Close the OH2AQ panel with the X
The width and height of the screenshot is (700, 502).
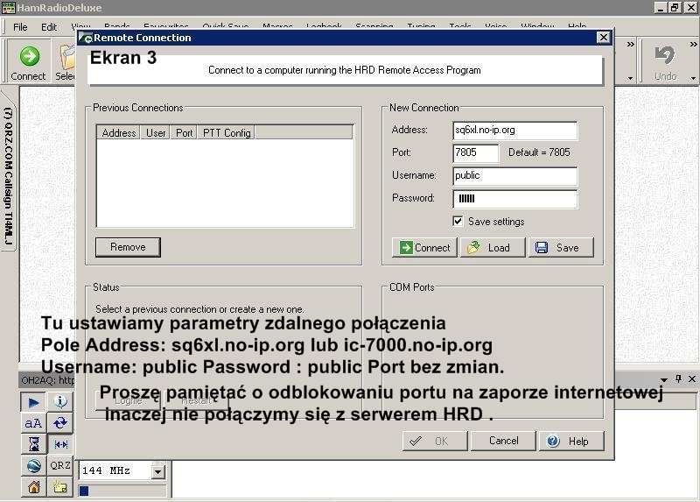click(692, 378)
